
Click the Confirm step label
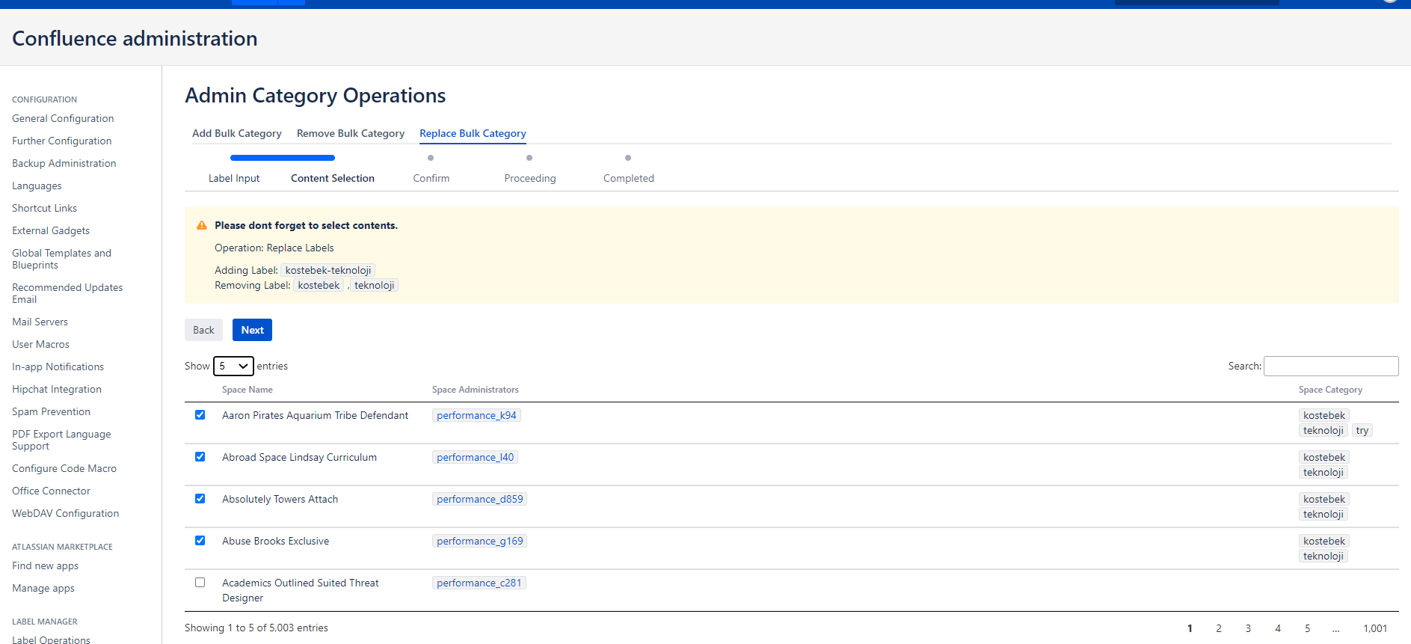(x=431, y=178)
